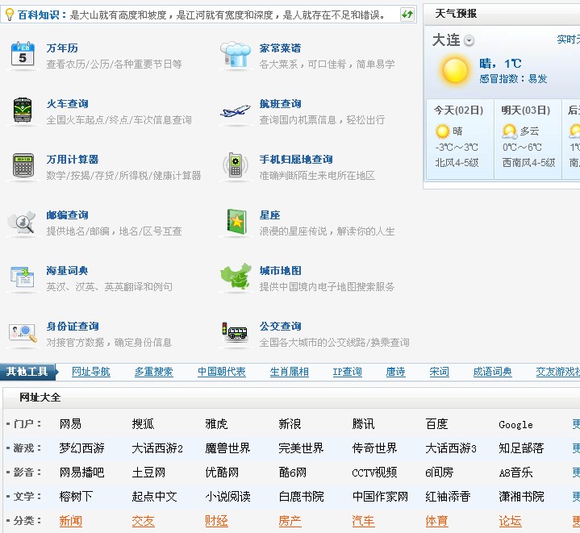Image resolution: width=580 pixels, height=533 pixels.
Task: Open 知足部落 in the 游戏 row
Action: tap(521, 448)
